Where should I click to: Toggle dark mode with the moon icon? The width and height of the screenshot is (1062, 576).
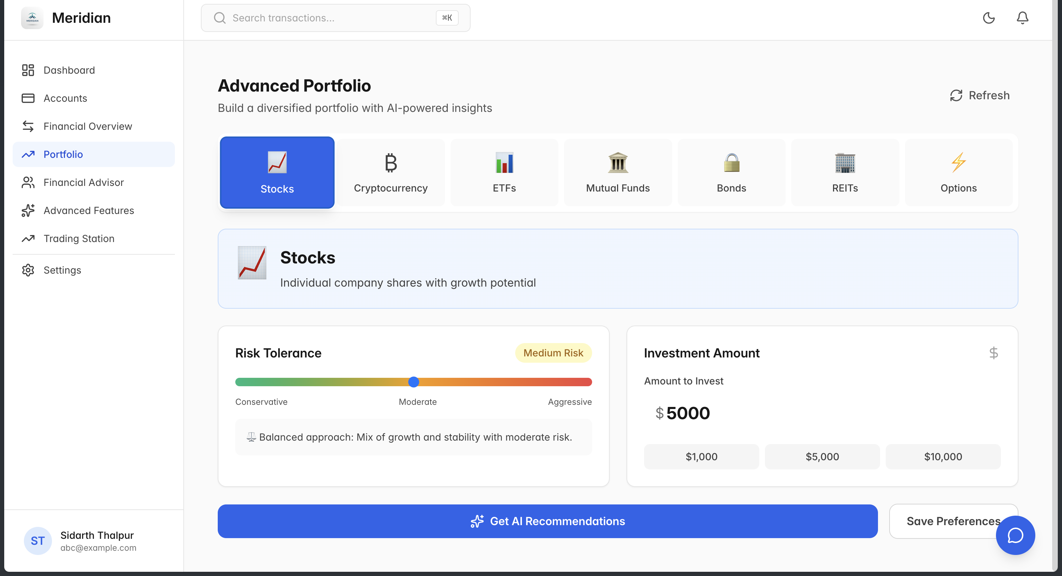(x=989, y=18)
